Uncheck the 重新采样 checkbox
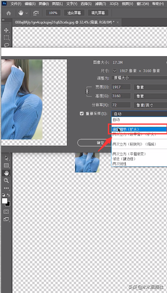 tap(81, 114)
